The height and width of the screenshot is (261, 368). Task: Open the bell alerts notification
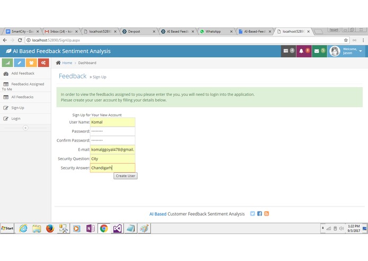click(304, 51)
